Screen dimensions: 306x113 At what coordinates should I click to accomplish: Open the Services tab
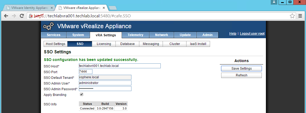[53, 35]
